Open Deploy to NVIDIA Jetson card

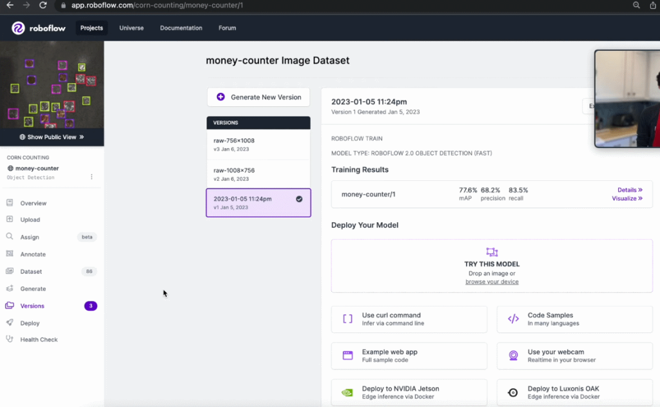coord(409,392)
